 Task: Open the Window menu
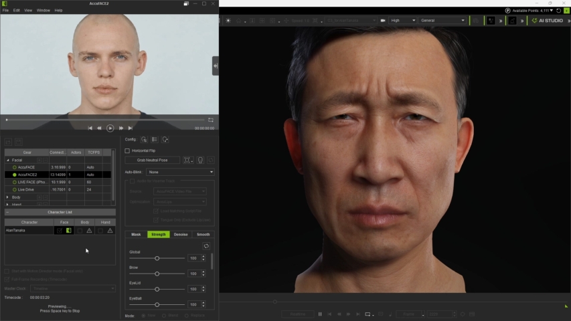[43, 11]
